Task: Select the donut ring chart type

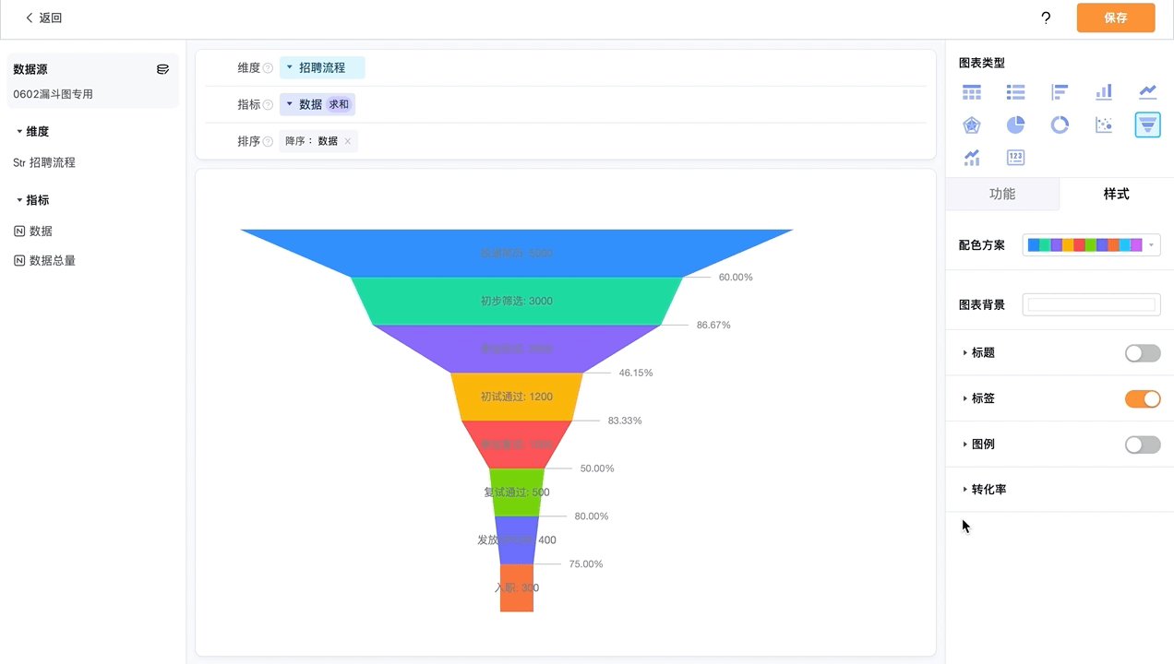Action: click(x=1060, y=125)
